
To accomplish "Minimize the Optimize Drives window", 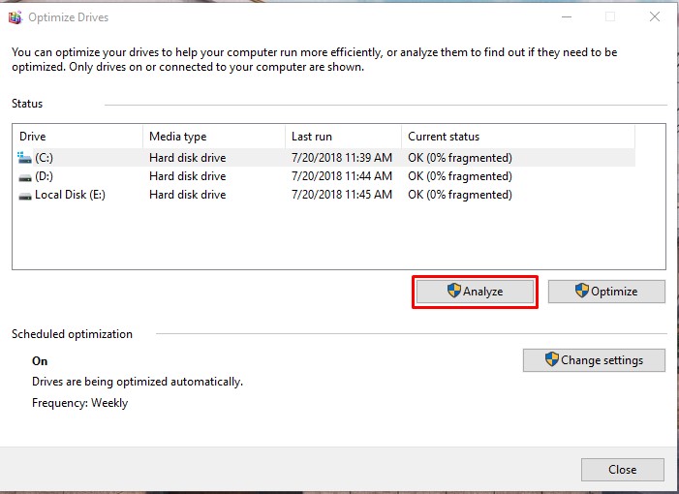I will [567, 17].
